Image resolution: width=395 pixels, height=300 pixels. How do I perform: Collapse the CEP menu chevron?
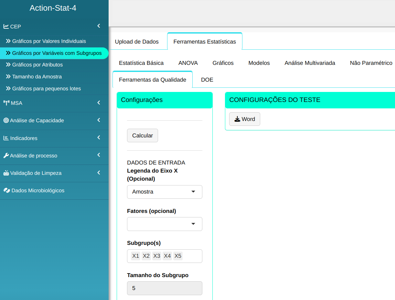99,26
